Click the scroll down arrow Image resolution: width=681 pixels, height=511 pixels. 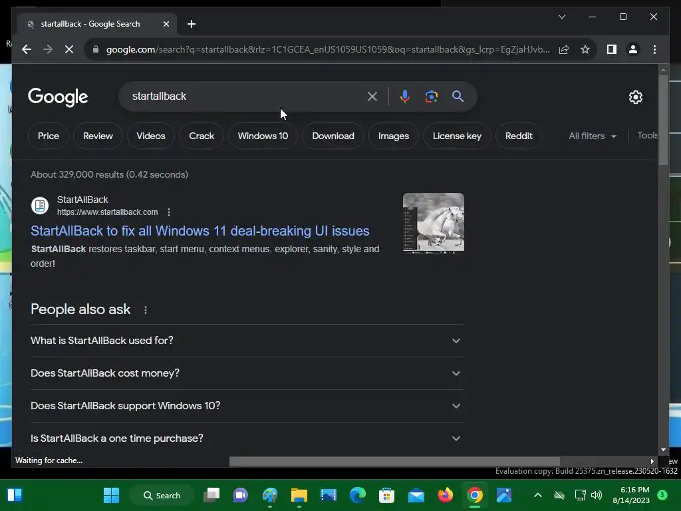663,450
